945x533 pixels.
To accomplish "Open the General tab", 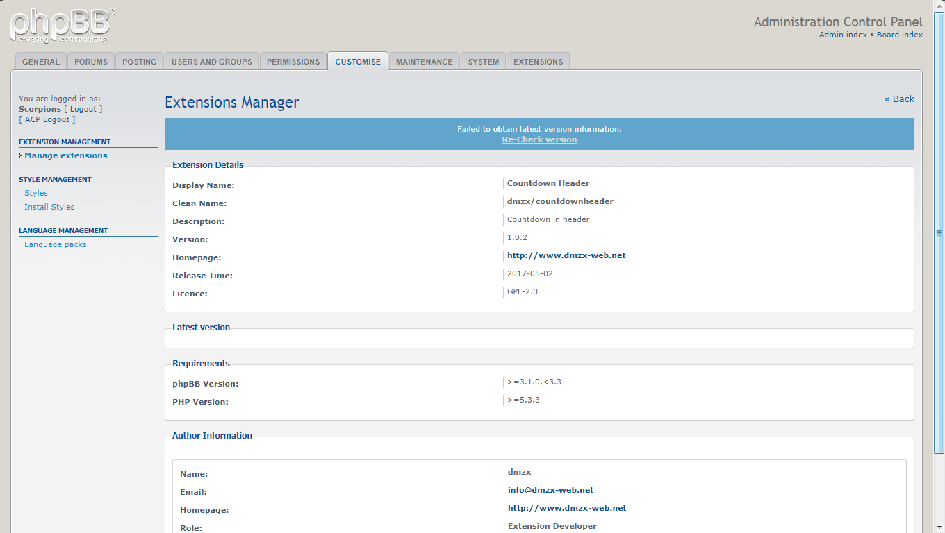I will [x=41, y=62].
